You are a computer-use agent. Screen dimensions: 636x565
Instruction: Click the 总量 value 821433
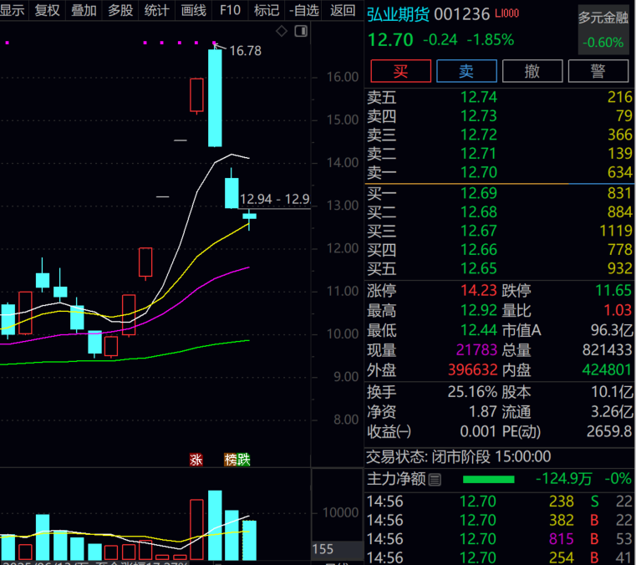click(608, 350)
